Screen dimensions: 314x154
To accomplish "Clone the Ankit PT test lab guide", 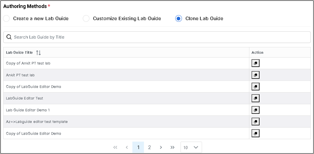I will pos(255,75).
